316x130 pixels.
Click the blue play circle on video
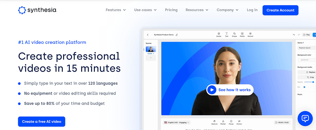tap(212, 90)
